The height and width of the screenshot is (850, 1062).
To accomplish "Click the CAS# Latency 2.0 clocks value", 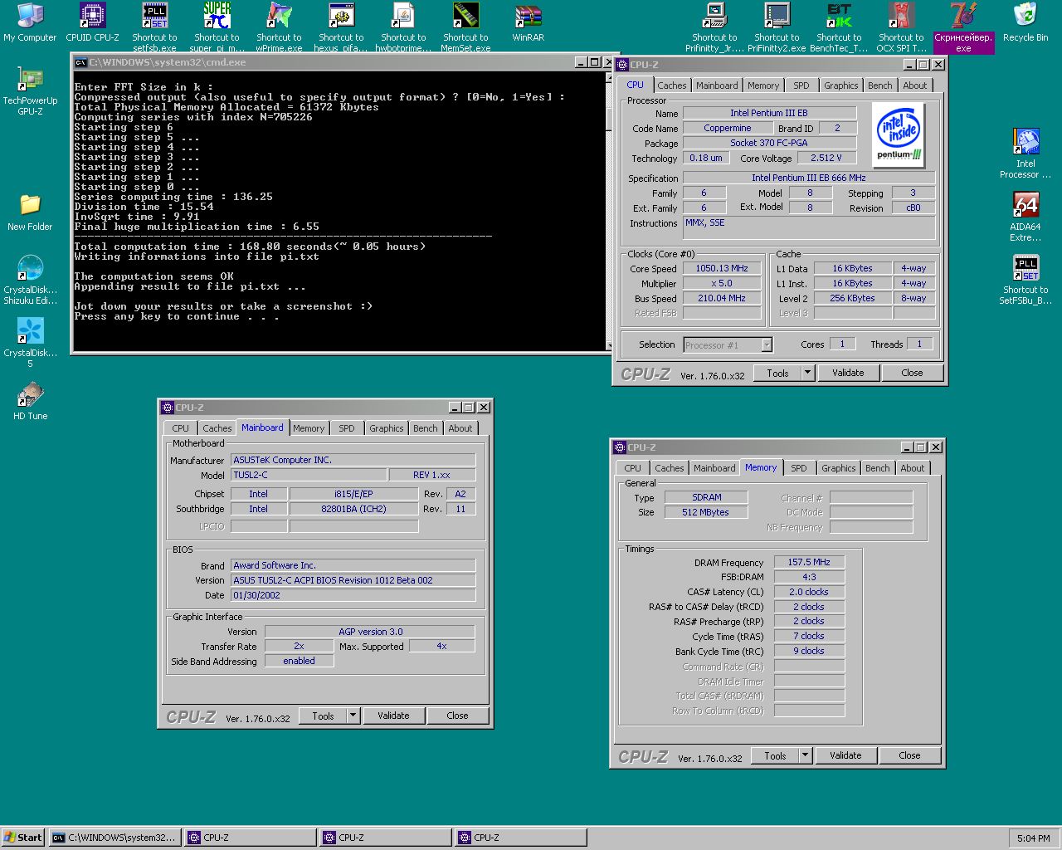I will pyautogui.click(x=809, y=592).
